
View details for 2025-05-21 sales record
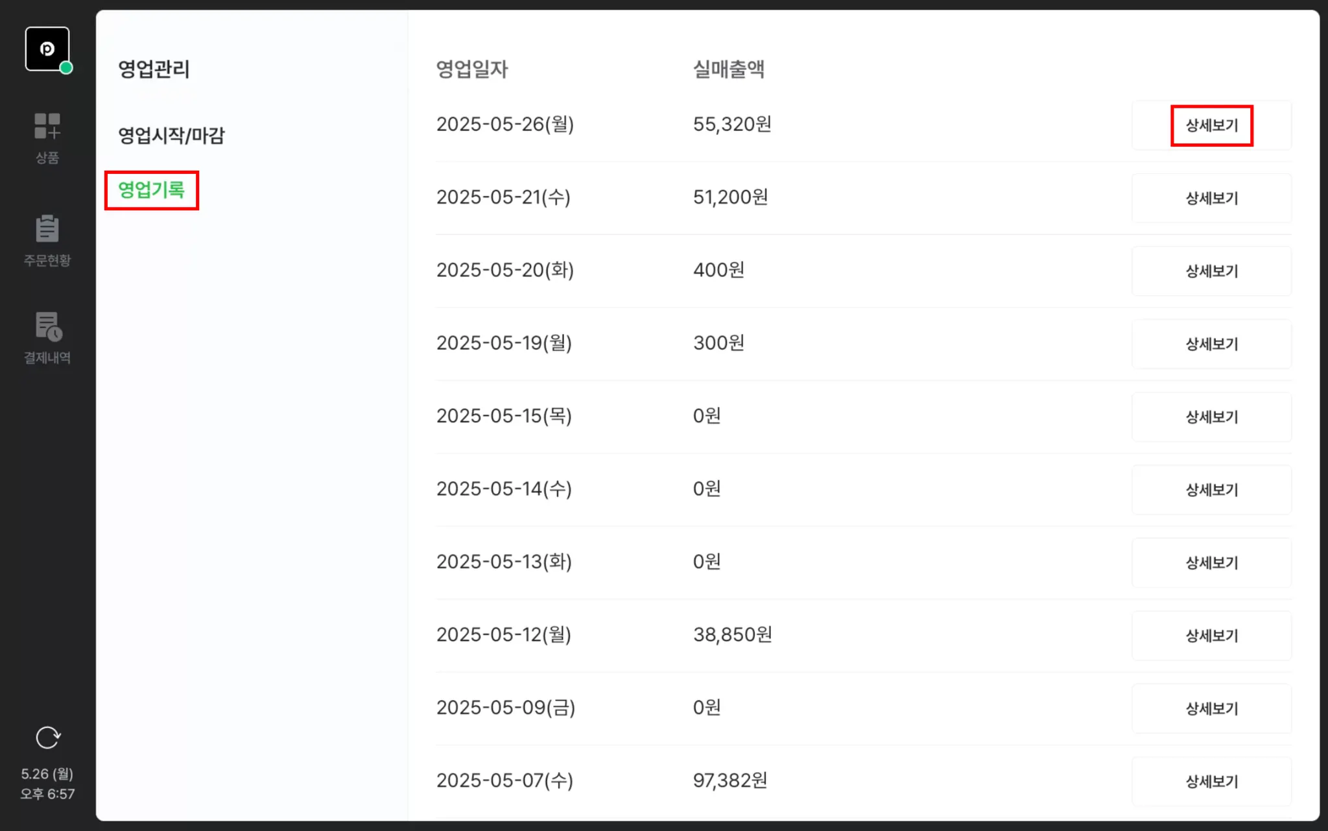pyautogui.click(x=1211, y=199)
